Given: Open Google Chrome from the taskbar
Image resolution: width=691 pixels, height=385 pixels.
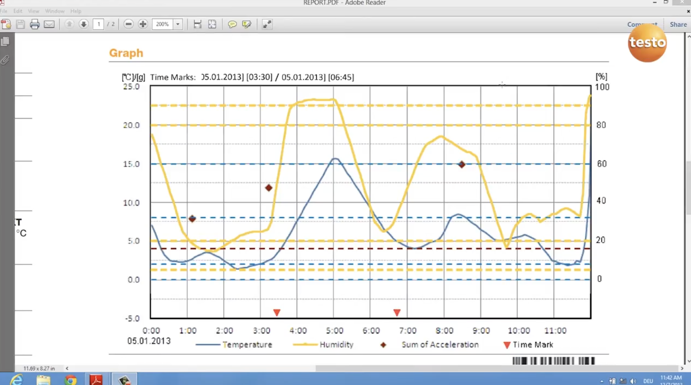Looking at the screenshot, I should click(x=70, y=380).
